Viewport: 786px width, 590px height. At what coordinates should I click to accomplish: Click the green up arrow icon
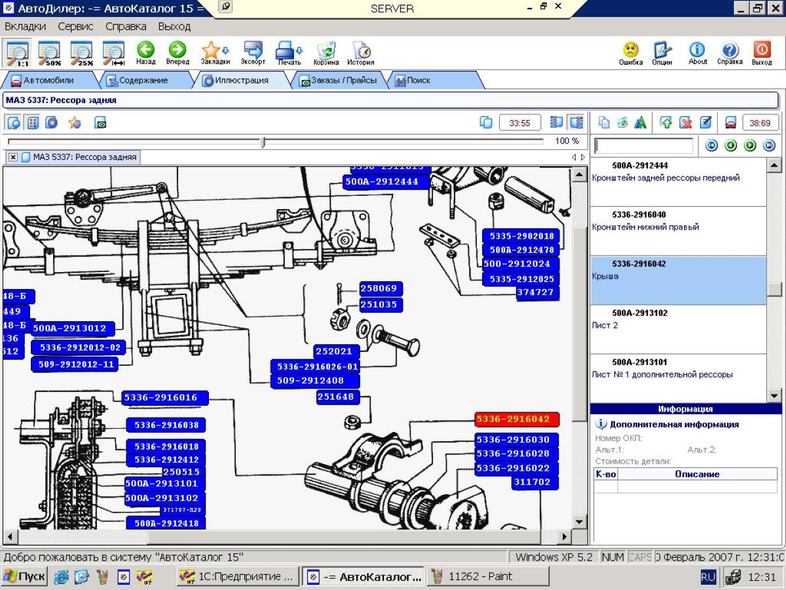click(x=667, y=123)
